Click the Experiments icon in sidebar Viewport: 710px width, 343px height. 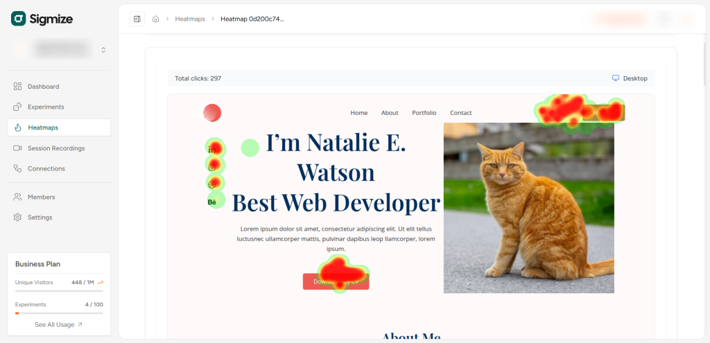pyautogui.click(x=17, y=107)
